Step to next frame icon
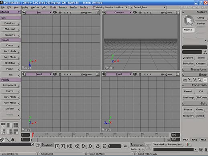 (x=63, y=146)
